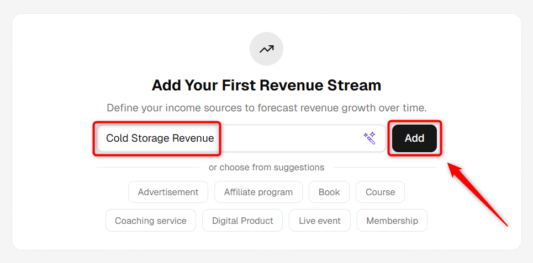Select the Affiliate program suggestion
Image resolution: width=533 pixels, height=263 pixels.
click(x=258, y=192)
